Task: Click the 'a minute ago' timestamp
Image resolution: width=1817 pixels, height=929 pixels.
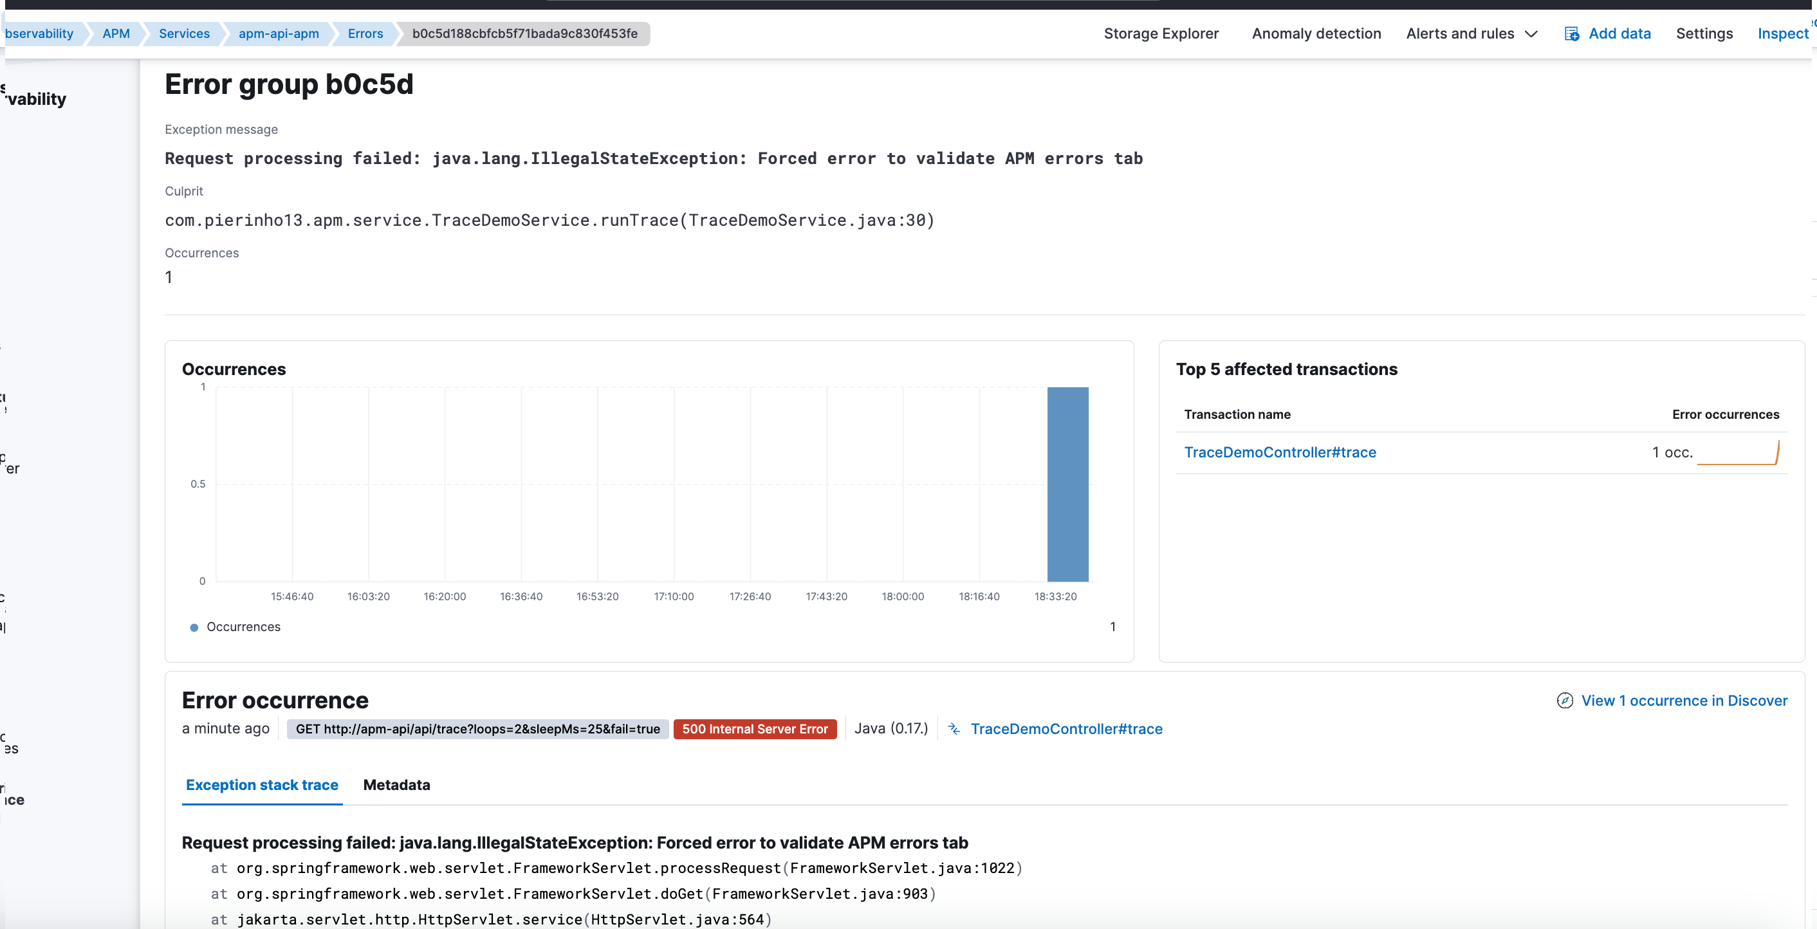Action: pyautogui.click(x=225, y=729)
